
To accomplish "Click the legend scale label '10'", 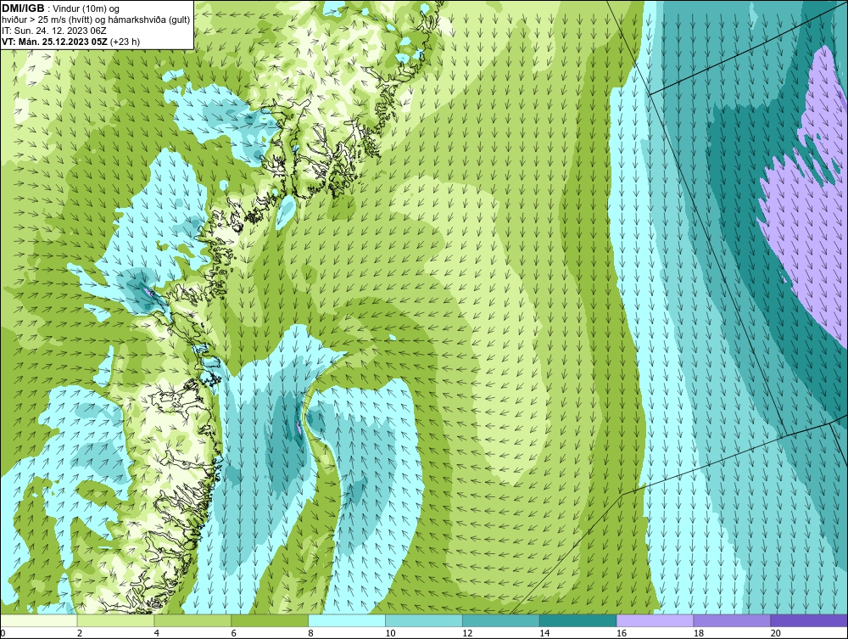I will pyautogui.click(x=390, y=633).
